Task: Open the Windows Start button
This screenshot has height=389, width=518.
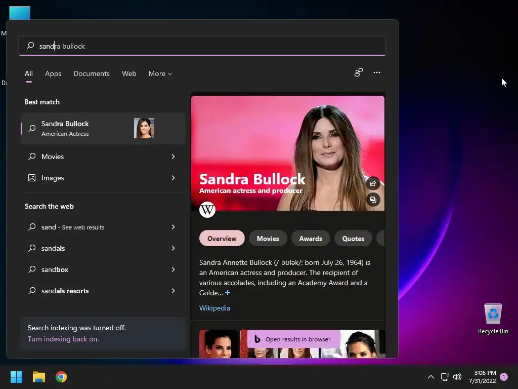Action: coord(16,377)
